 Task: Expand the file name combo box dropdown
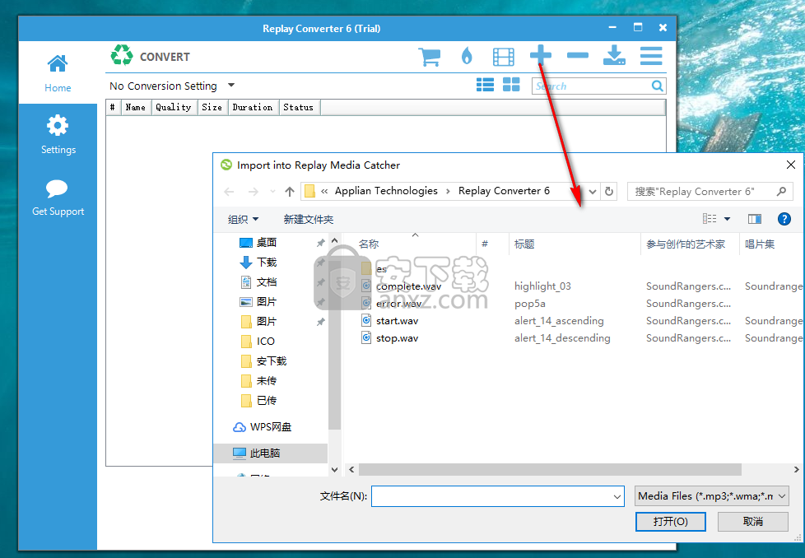click(x=617, y=496)
